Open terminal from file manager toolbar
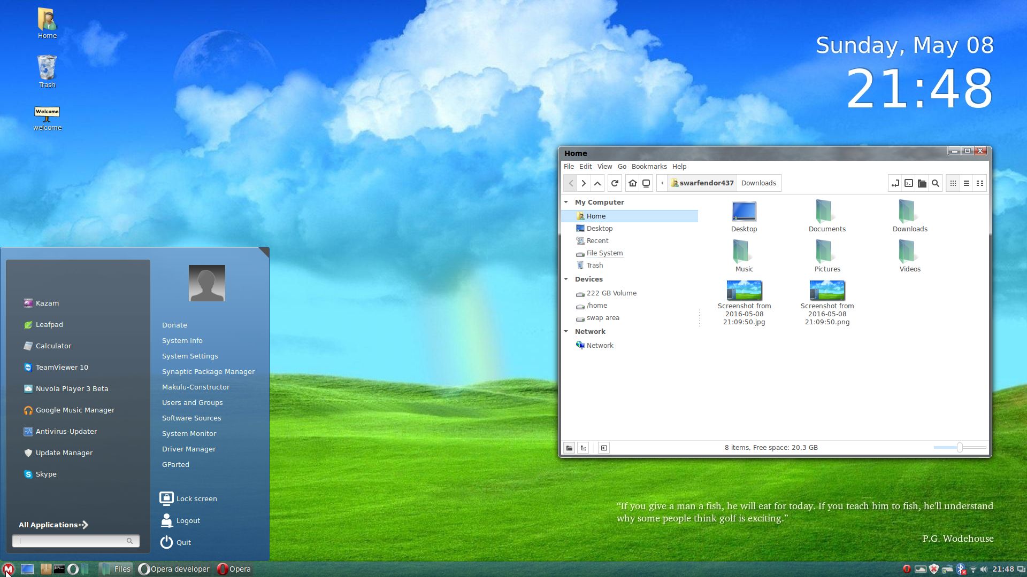The height and width of the screenshot is (577, 1027). pyautogui.click(x=909, y=183)
